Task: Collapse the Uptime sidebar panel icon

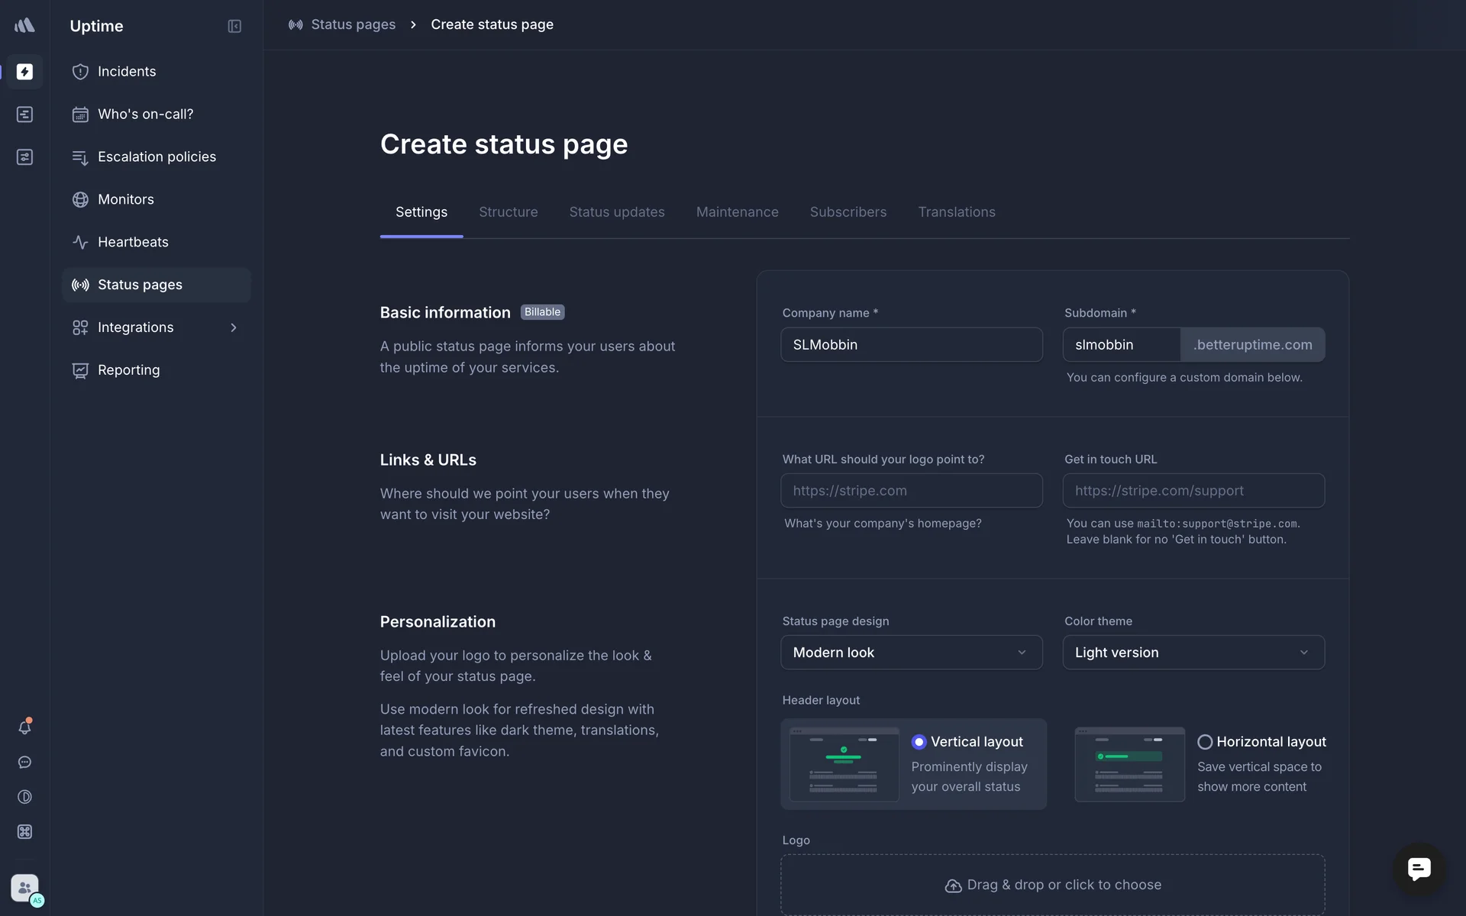Action: click(x=234, y=26)
